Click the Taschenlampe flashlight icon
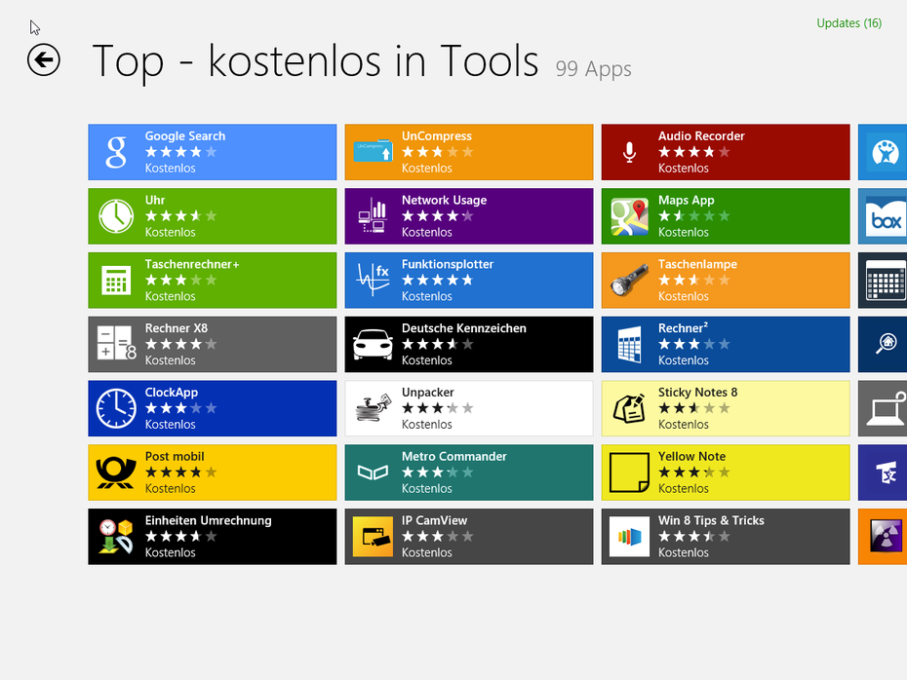Image resolution: width=907 pixels, height=680 pixels. (629, 281)
